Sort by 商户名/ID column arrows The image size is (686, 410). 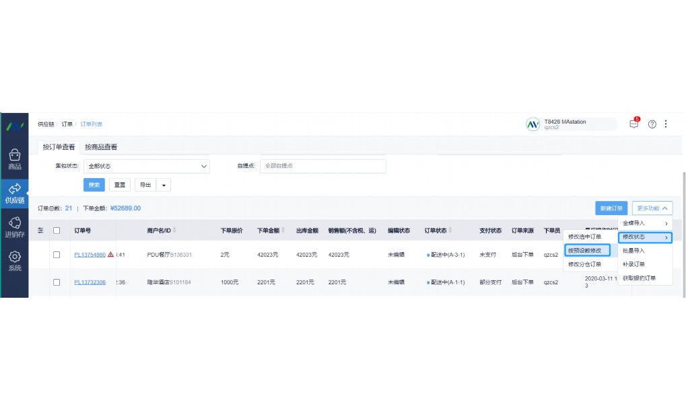click(174, 230)
